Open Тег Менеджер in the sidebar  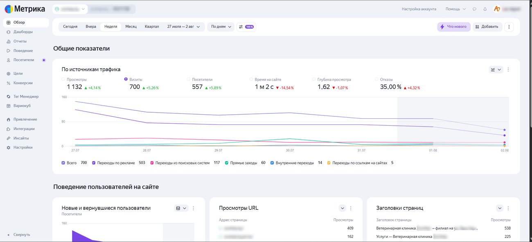coord(25,97)
